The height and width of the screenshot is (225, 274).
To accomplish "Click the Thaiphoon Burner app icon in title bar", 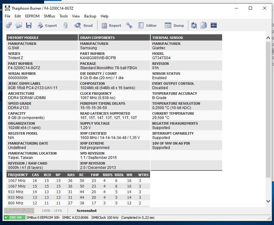I will point(7,8).
